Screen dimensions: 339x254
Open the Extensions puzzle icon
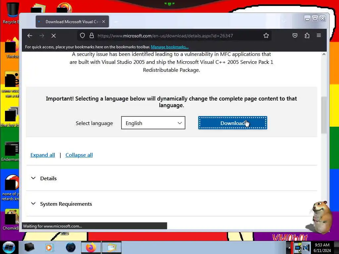tap(307, 35)
